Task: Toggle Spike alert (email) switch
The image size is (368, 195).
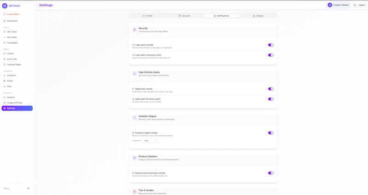Action: pyautogui.click(x=271, y=89)
